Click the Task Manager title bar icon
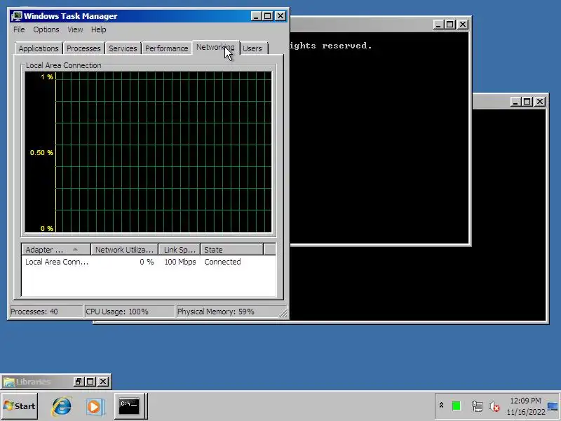 [16, 16]
